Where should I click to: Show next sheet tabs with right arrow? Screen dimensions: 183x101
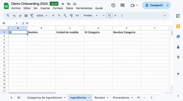click(x=152, y=98)
